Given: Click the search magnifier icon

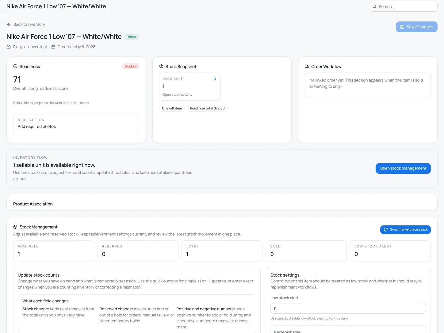Looking at the screenshot, I should pos(374,6).
